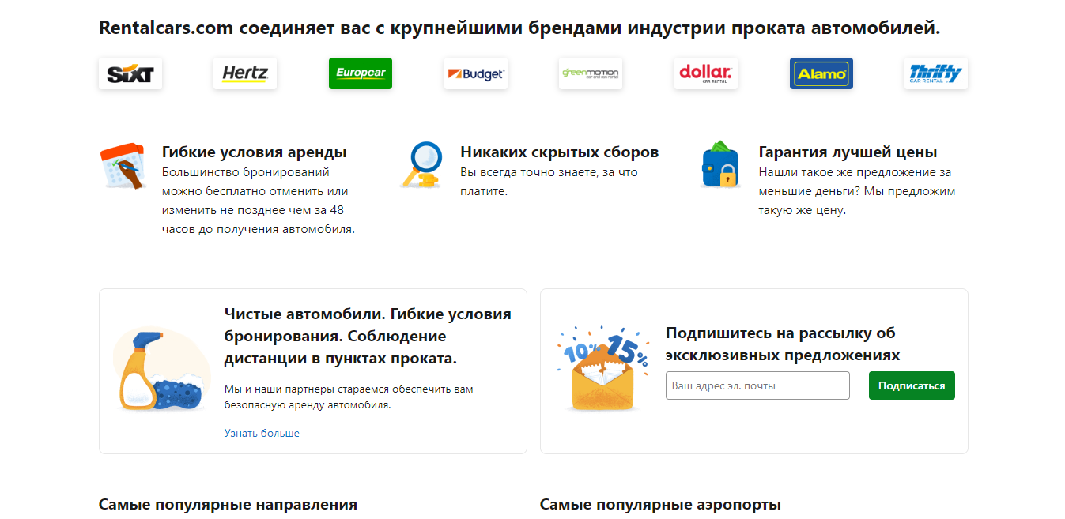Select the green Europcar logo
Image resolution: width=1065 pixels, height=519 pixels.
[361, 73]
